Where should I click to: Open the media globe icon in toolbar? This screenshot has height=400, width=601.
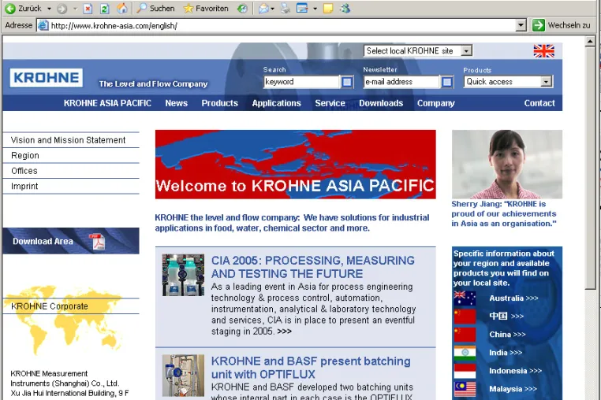[x=242, y=9]
